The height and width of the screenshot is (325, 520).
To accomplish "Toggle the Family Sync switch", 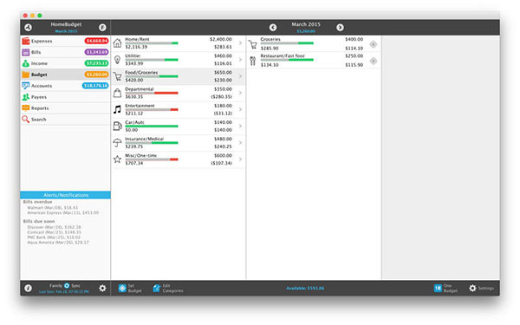I will (x=67, y=285).
